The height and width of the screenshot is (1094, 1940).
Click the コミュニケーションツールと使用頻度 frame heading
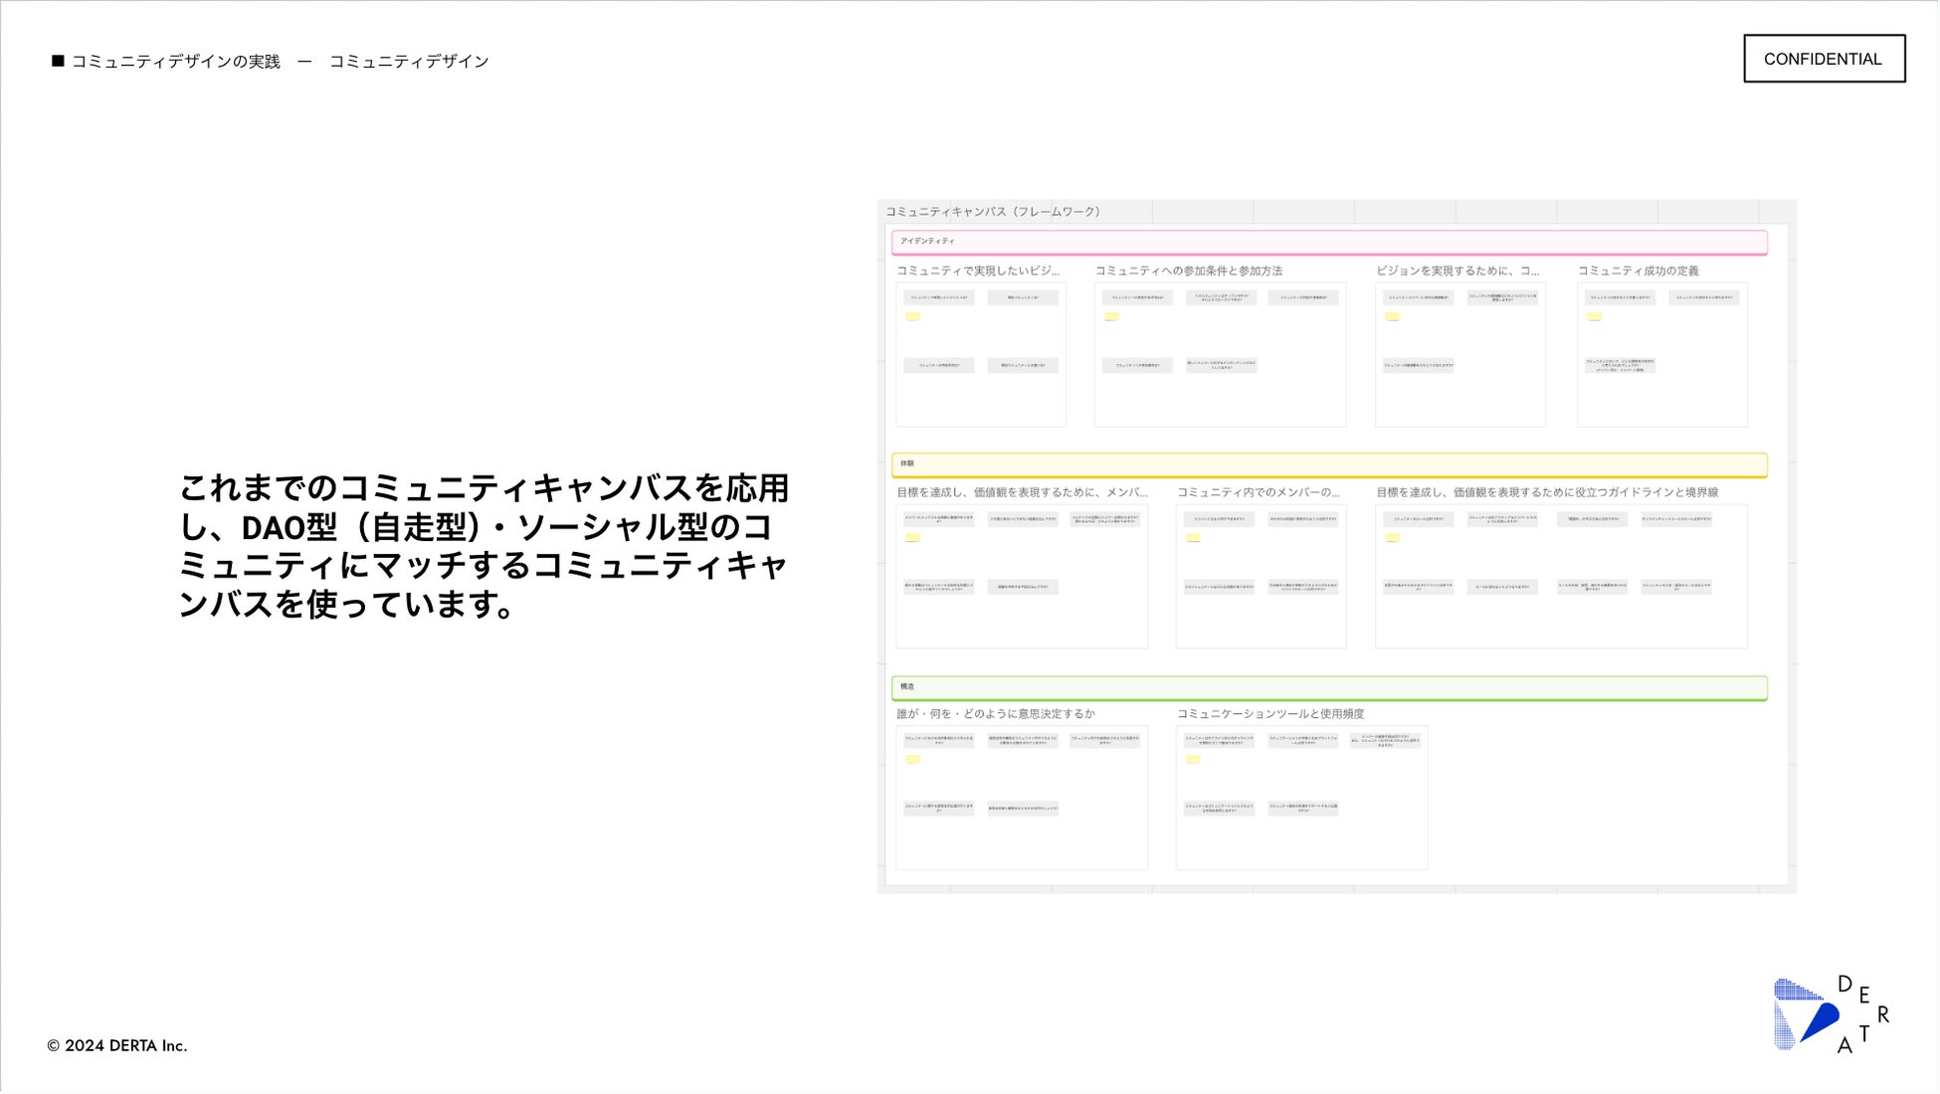(x=1269, y=714)
